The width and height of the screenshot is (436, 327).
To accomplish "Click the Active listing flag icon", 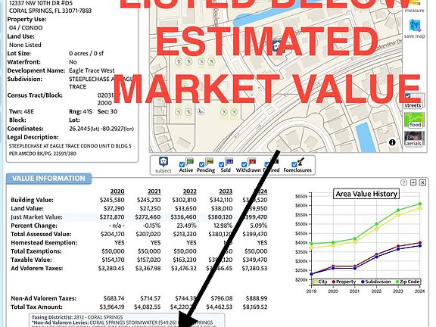I will pyautogui.click(x=190, y=161).
